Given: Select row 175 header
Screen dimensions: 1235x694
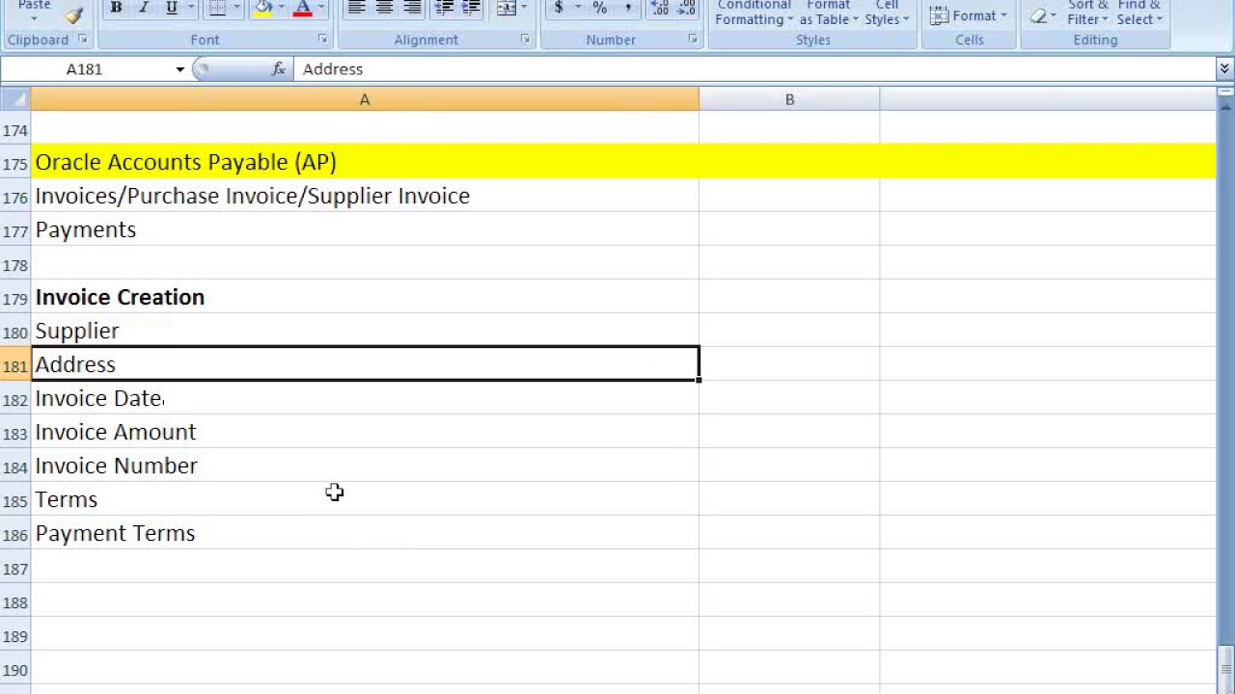Looking at the screenshot, I should [14, 163].
